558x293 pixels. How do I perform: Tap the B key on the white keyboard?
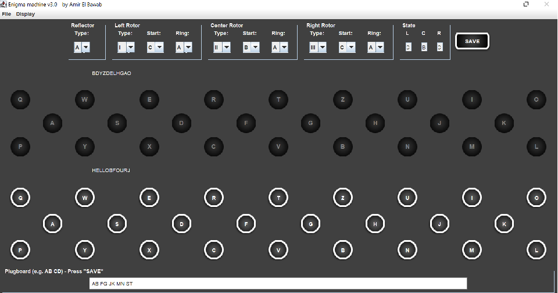343,250
